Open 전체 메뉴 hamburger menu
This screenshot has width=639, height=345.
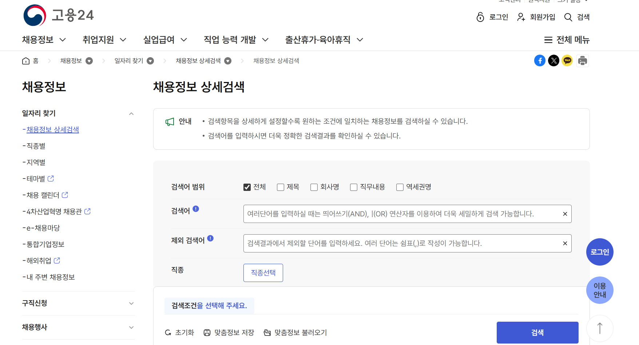pos(567,40)
